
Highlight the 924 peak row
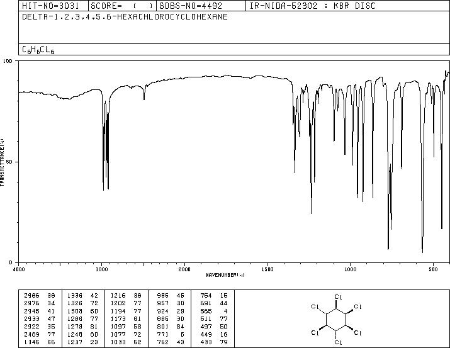(x=171, y=311)
